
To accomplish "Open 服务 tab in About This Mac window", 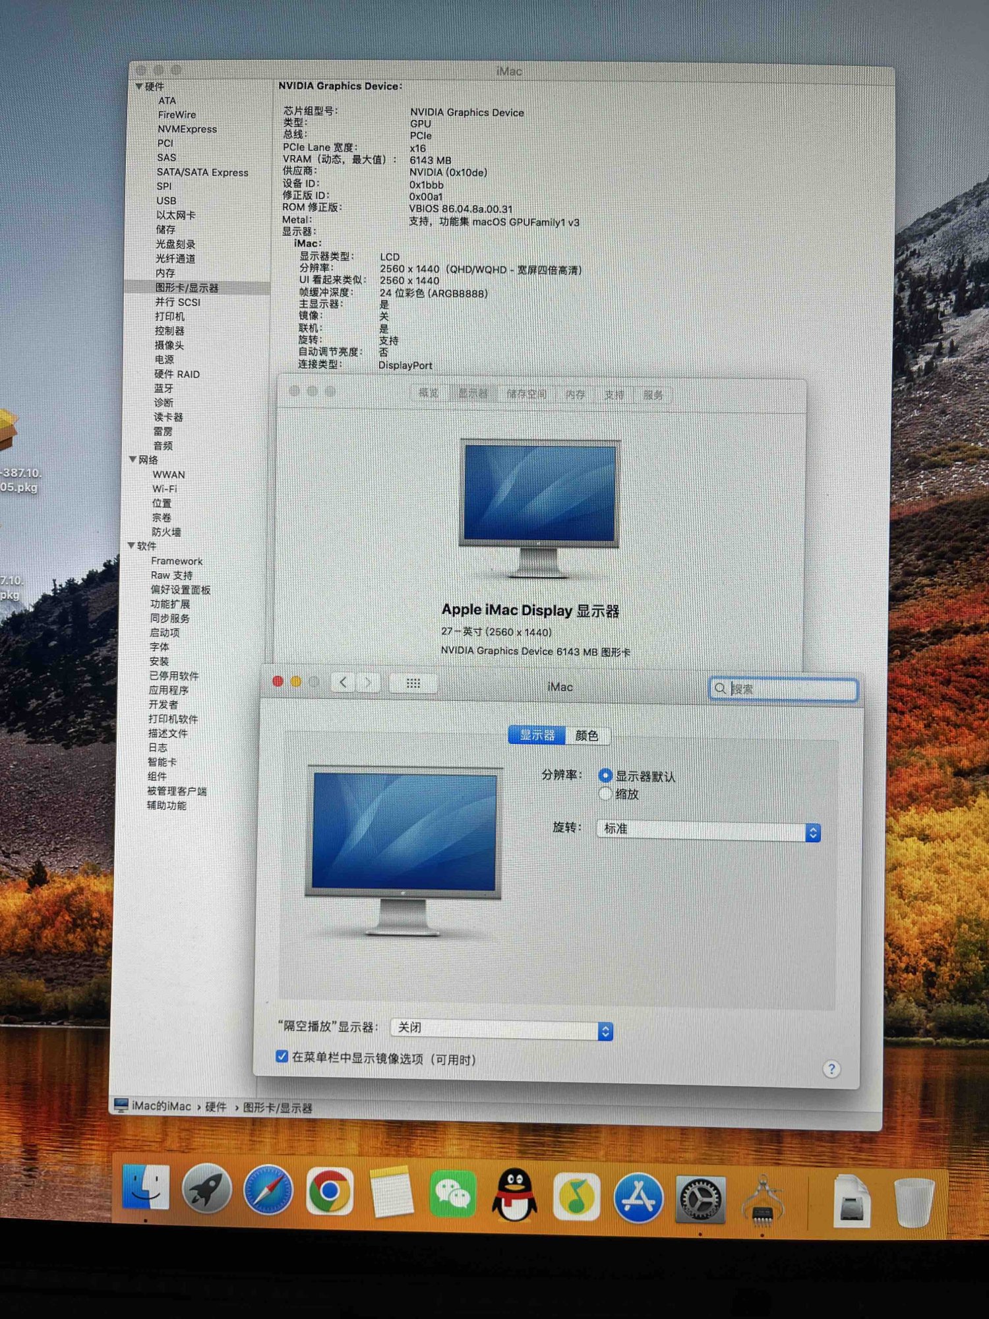I will (653, 395).
